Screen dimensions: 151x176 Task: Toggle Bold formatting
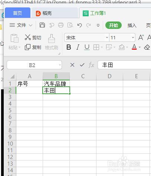tap(69, 47)
